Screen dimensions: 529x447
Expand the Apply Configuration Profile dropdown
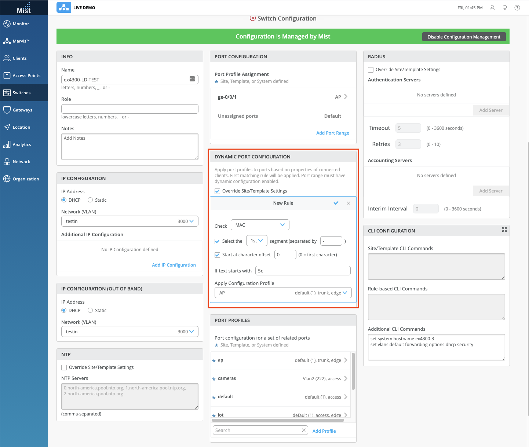coord(283,293)
